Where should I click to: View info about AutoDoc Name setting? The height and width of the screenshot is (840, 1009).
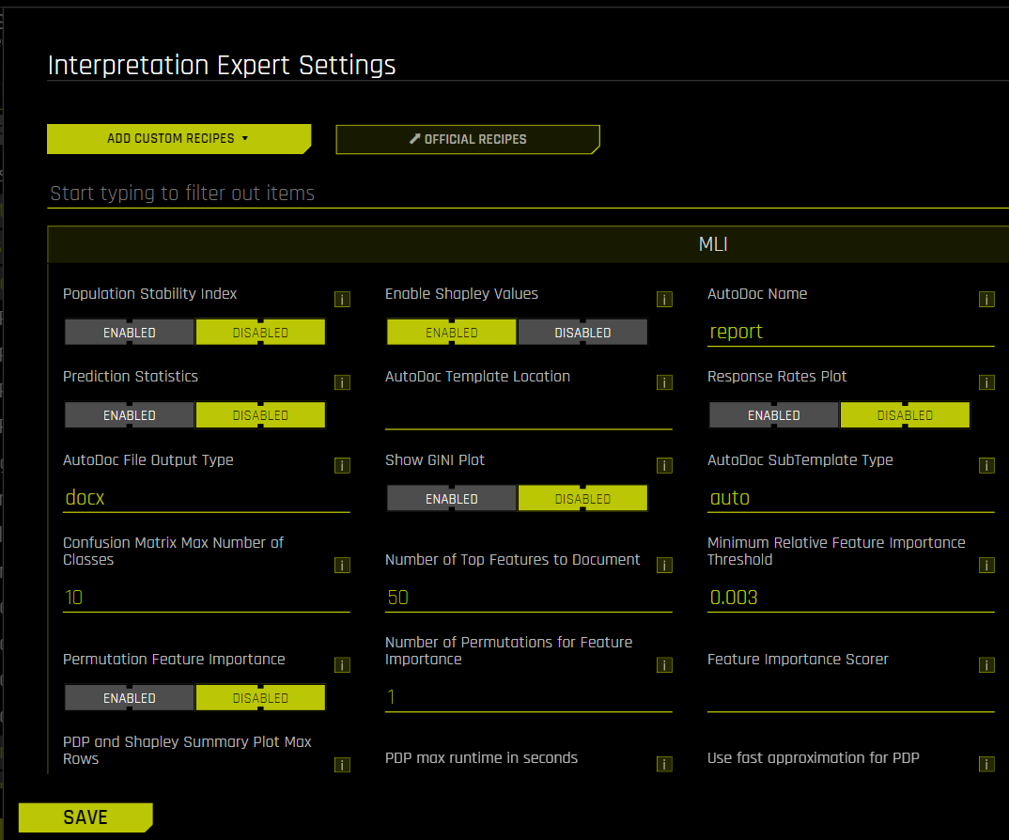tap(986, 299)
